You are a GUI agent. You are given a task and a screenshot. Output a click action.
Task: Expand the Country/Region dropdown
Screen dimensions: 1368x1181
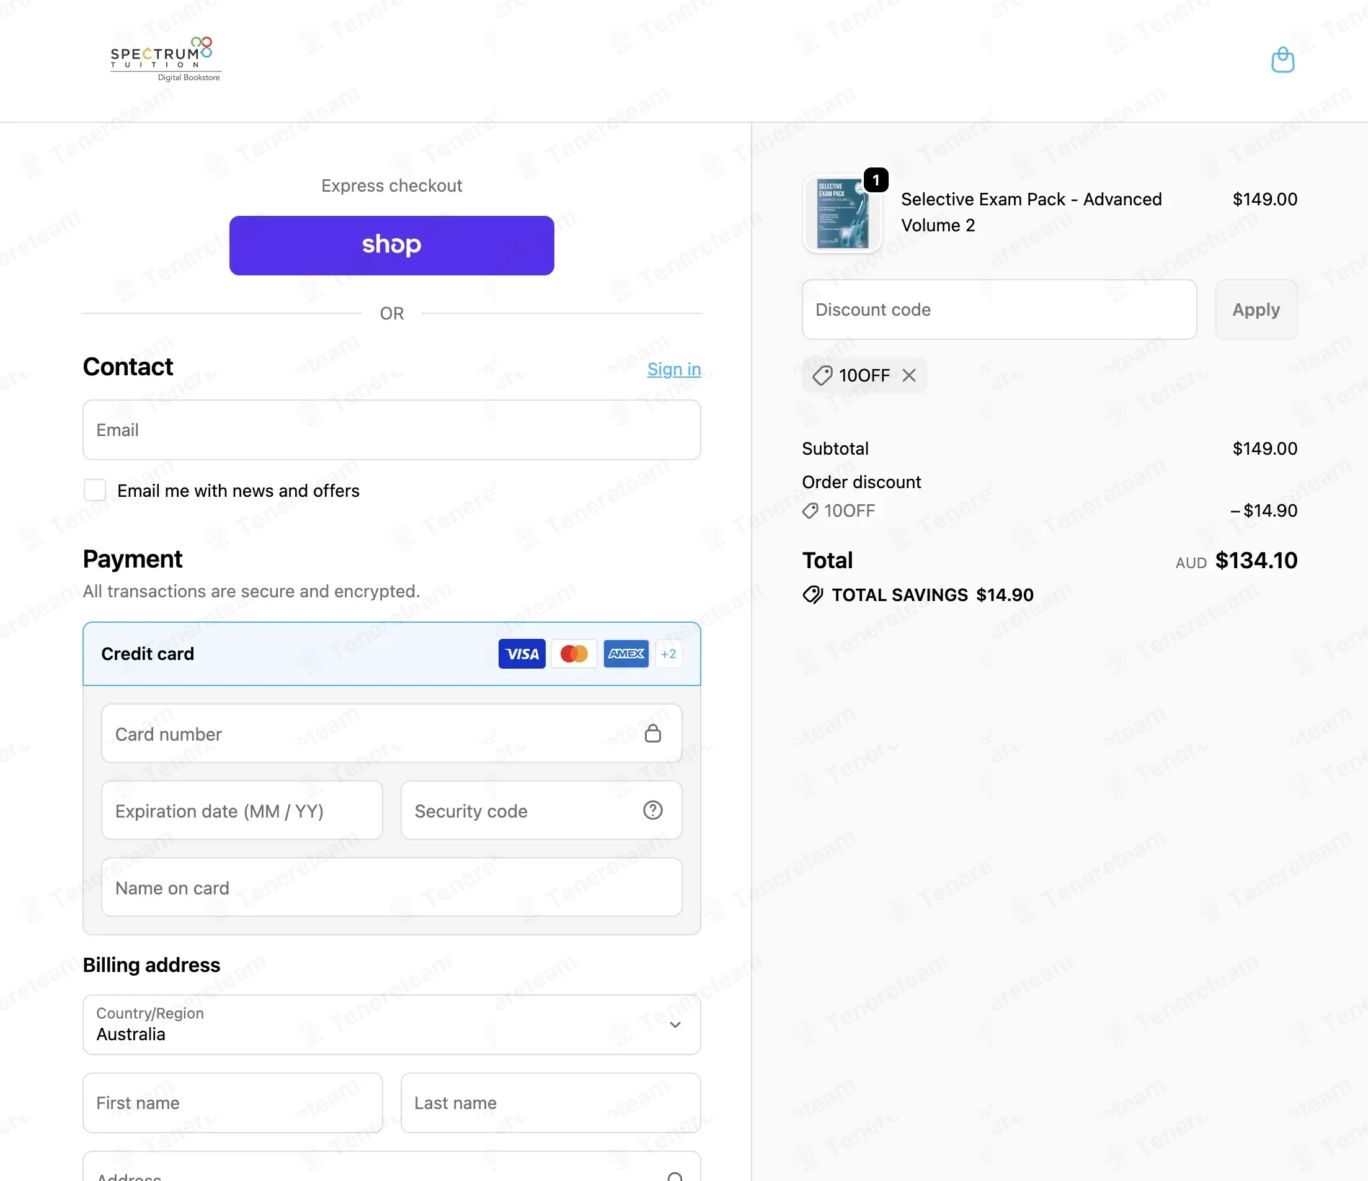point(391,1025)
